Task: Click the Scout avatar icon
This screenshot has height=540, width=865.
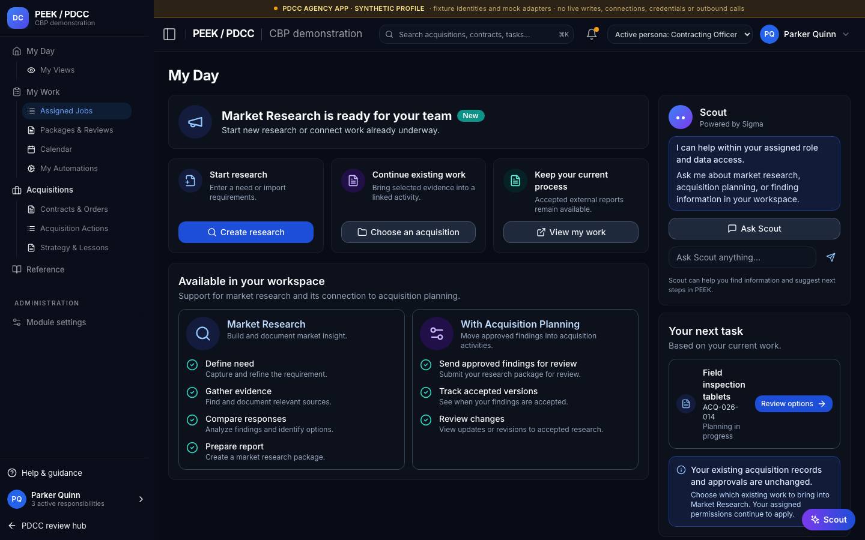Action: (681, 117)
